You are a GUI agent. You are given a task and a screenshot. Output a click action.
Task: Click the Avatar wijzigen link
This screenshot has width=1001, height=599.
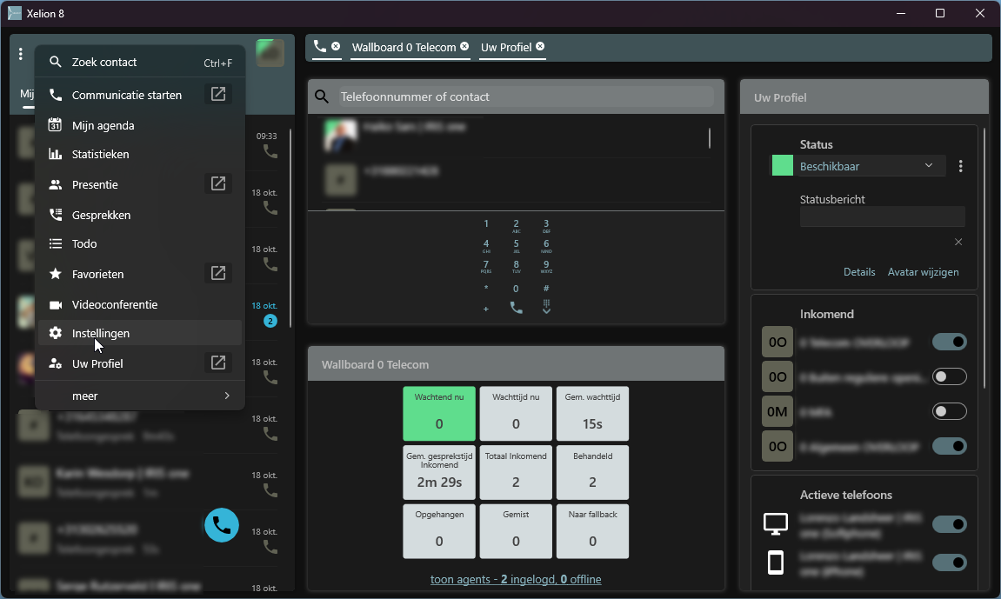pyautogui.click(x=923, y=272)
